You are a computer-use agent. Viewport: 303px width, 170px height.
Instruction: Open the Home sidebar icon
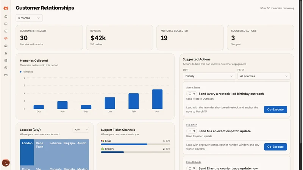click(x=6, y=16)
